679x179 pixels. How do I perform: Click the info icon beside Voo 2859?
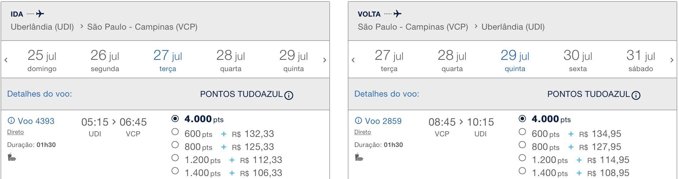358,121
